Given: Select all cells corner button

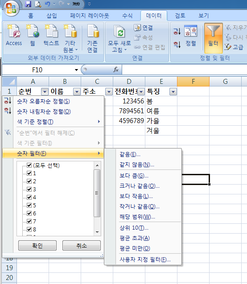Looking at the screenshot, I should tap(9, 82).
